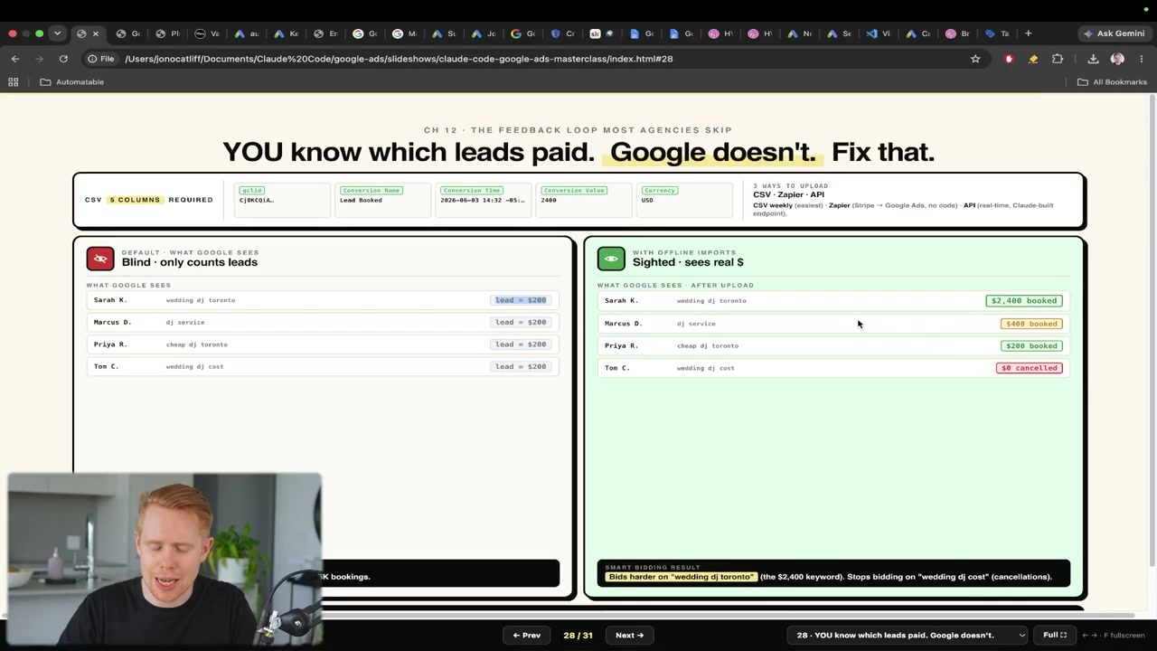This screenshot has width=1157, height=651.
Task: Click Sarah K.'s 'lead = $200' badge in Blind panel
Action: pos(521,300)
